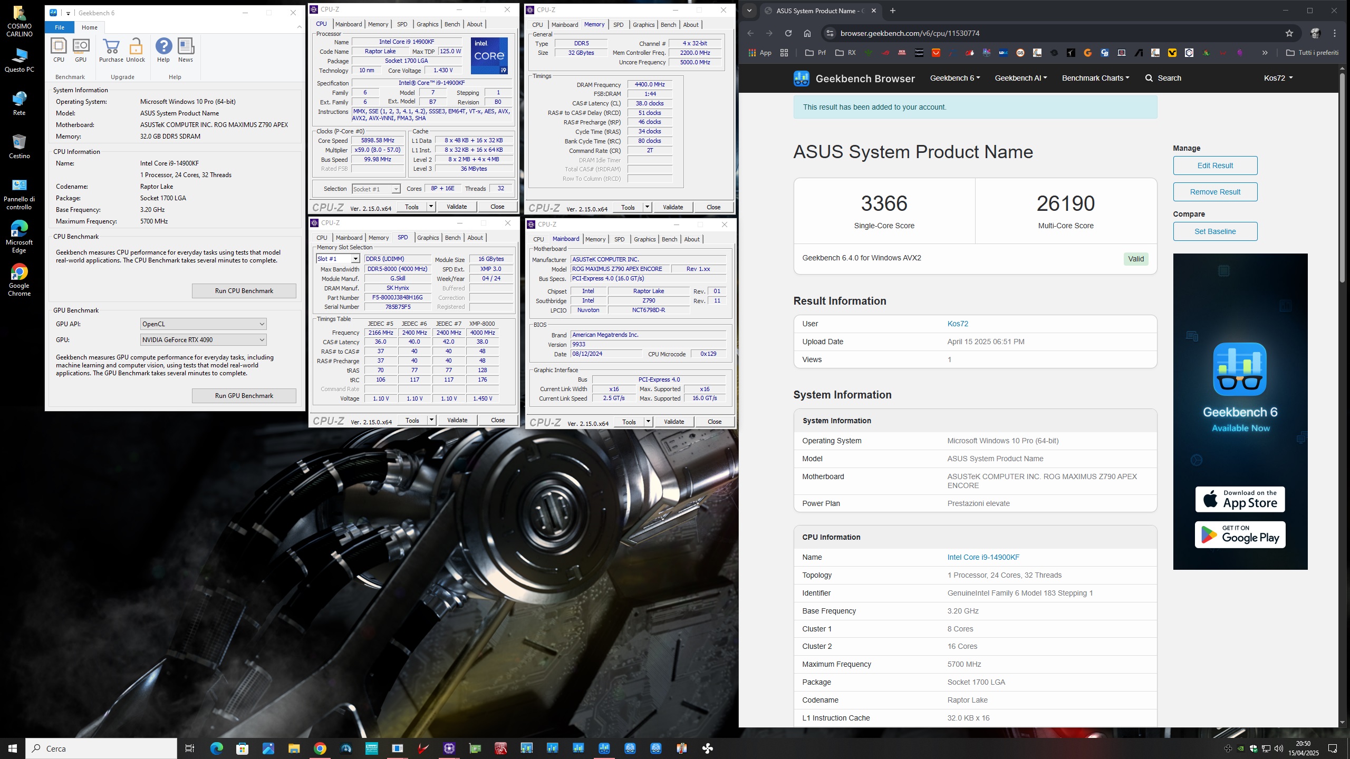Click the CPU benchmark icon in Geekbench ribbon
This screenshot has height=759, width=1350.
(59, 46)
